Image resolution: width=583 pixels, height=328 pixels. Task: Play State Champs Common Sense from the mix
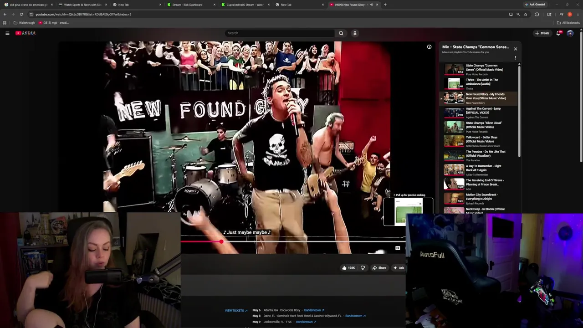(x=478, y=69)
